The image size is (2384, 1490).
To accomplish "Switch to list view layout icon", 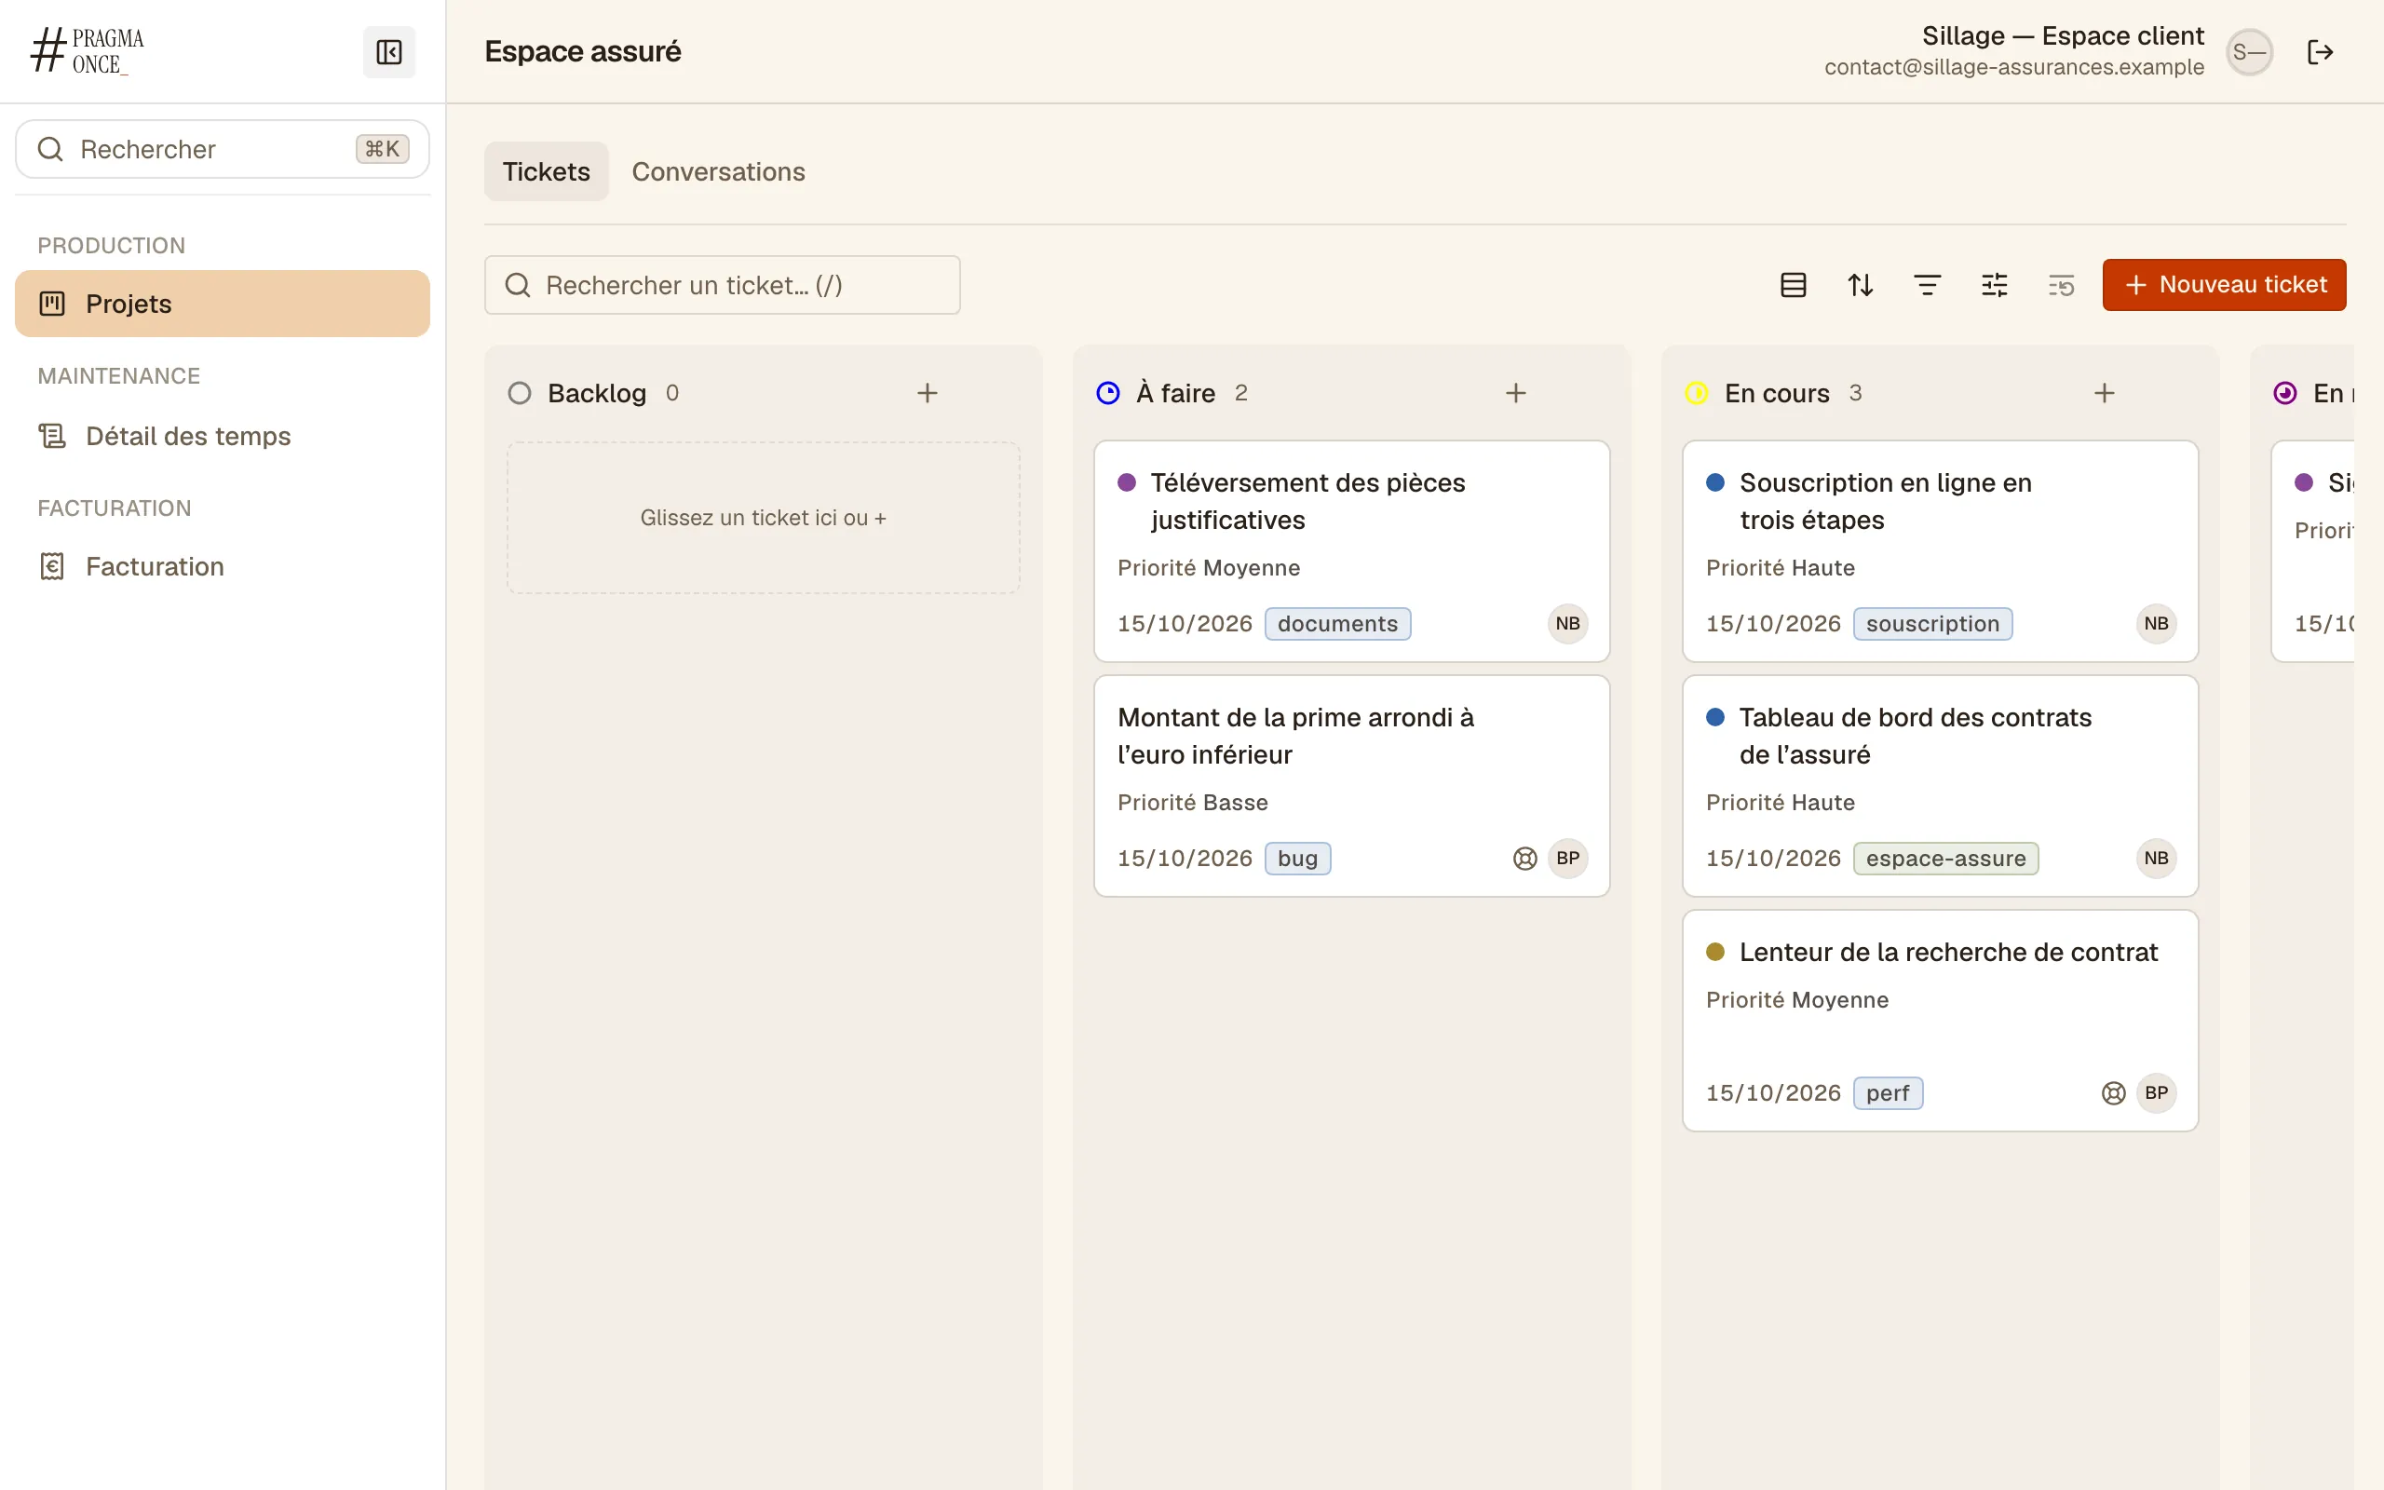I will [x=1793, y=285].
